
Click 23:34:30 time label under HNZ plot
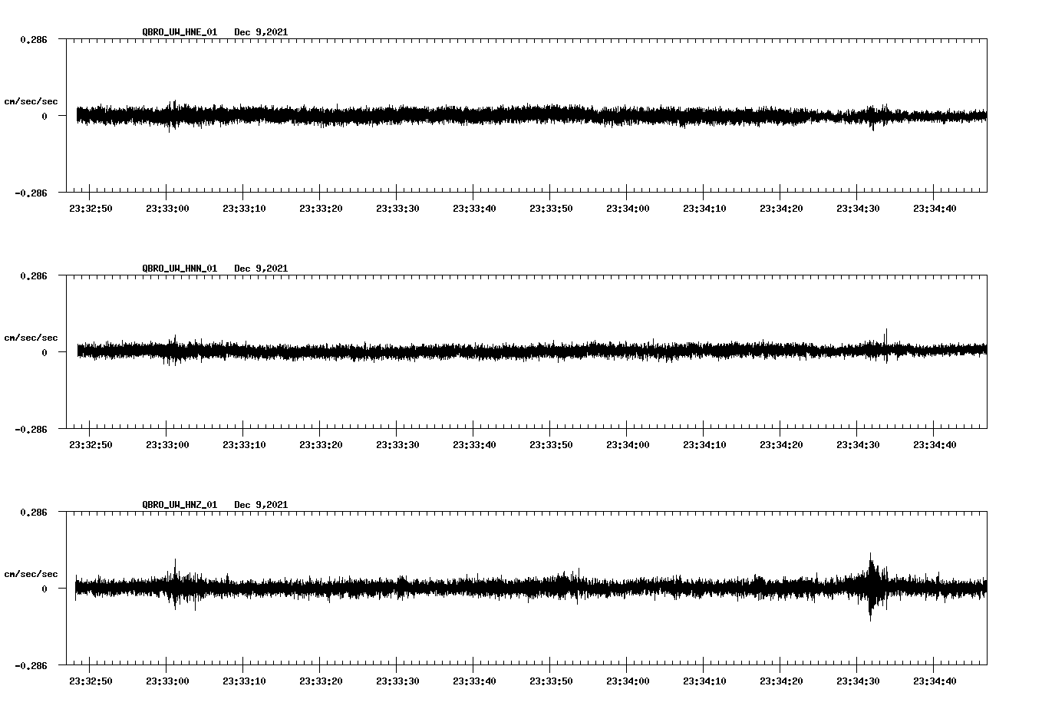tap(858, 681)
